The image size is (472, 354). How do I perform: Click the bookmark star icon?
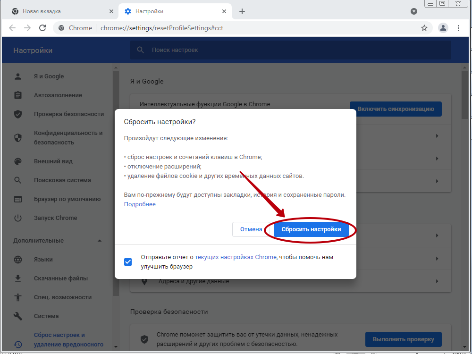(424, 28)
